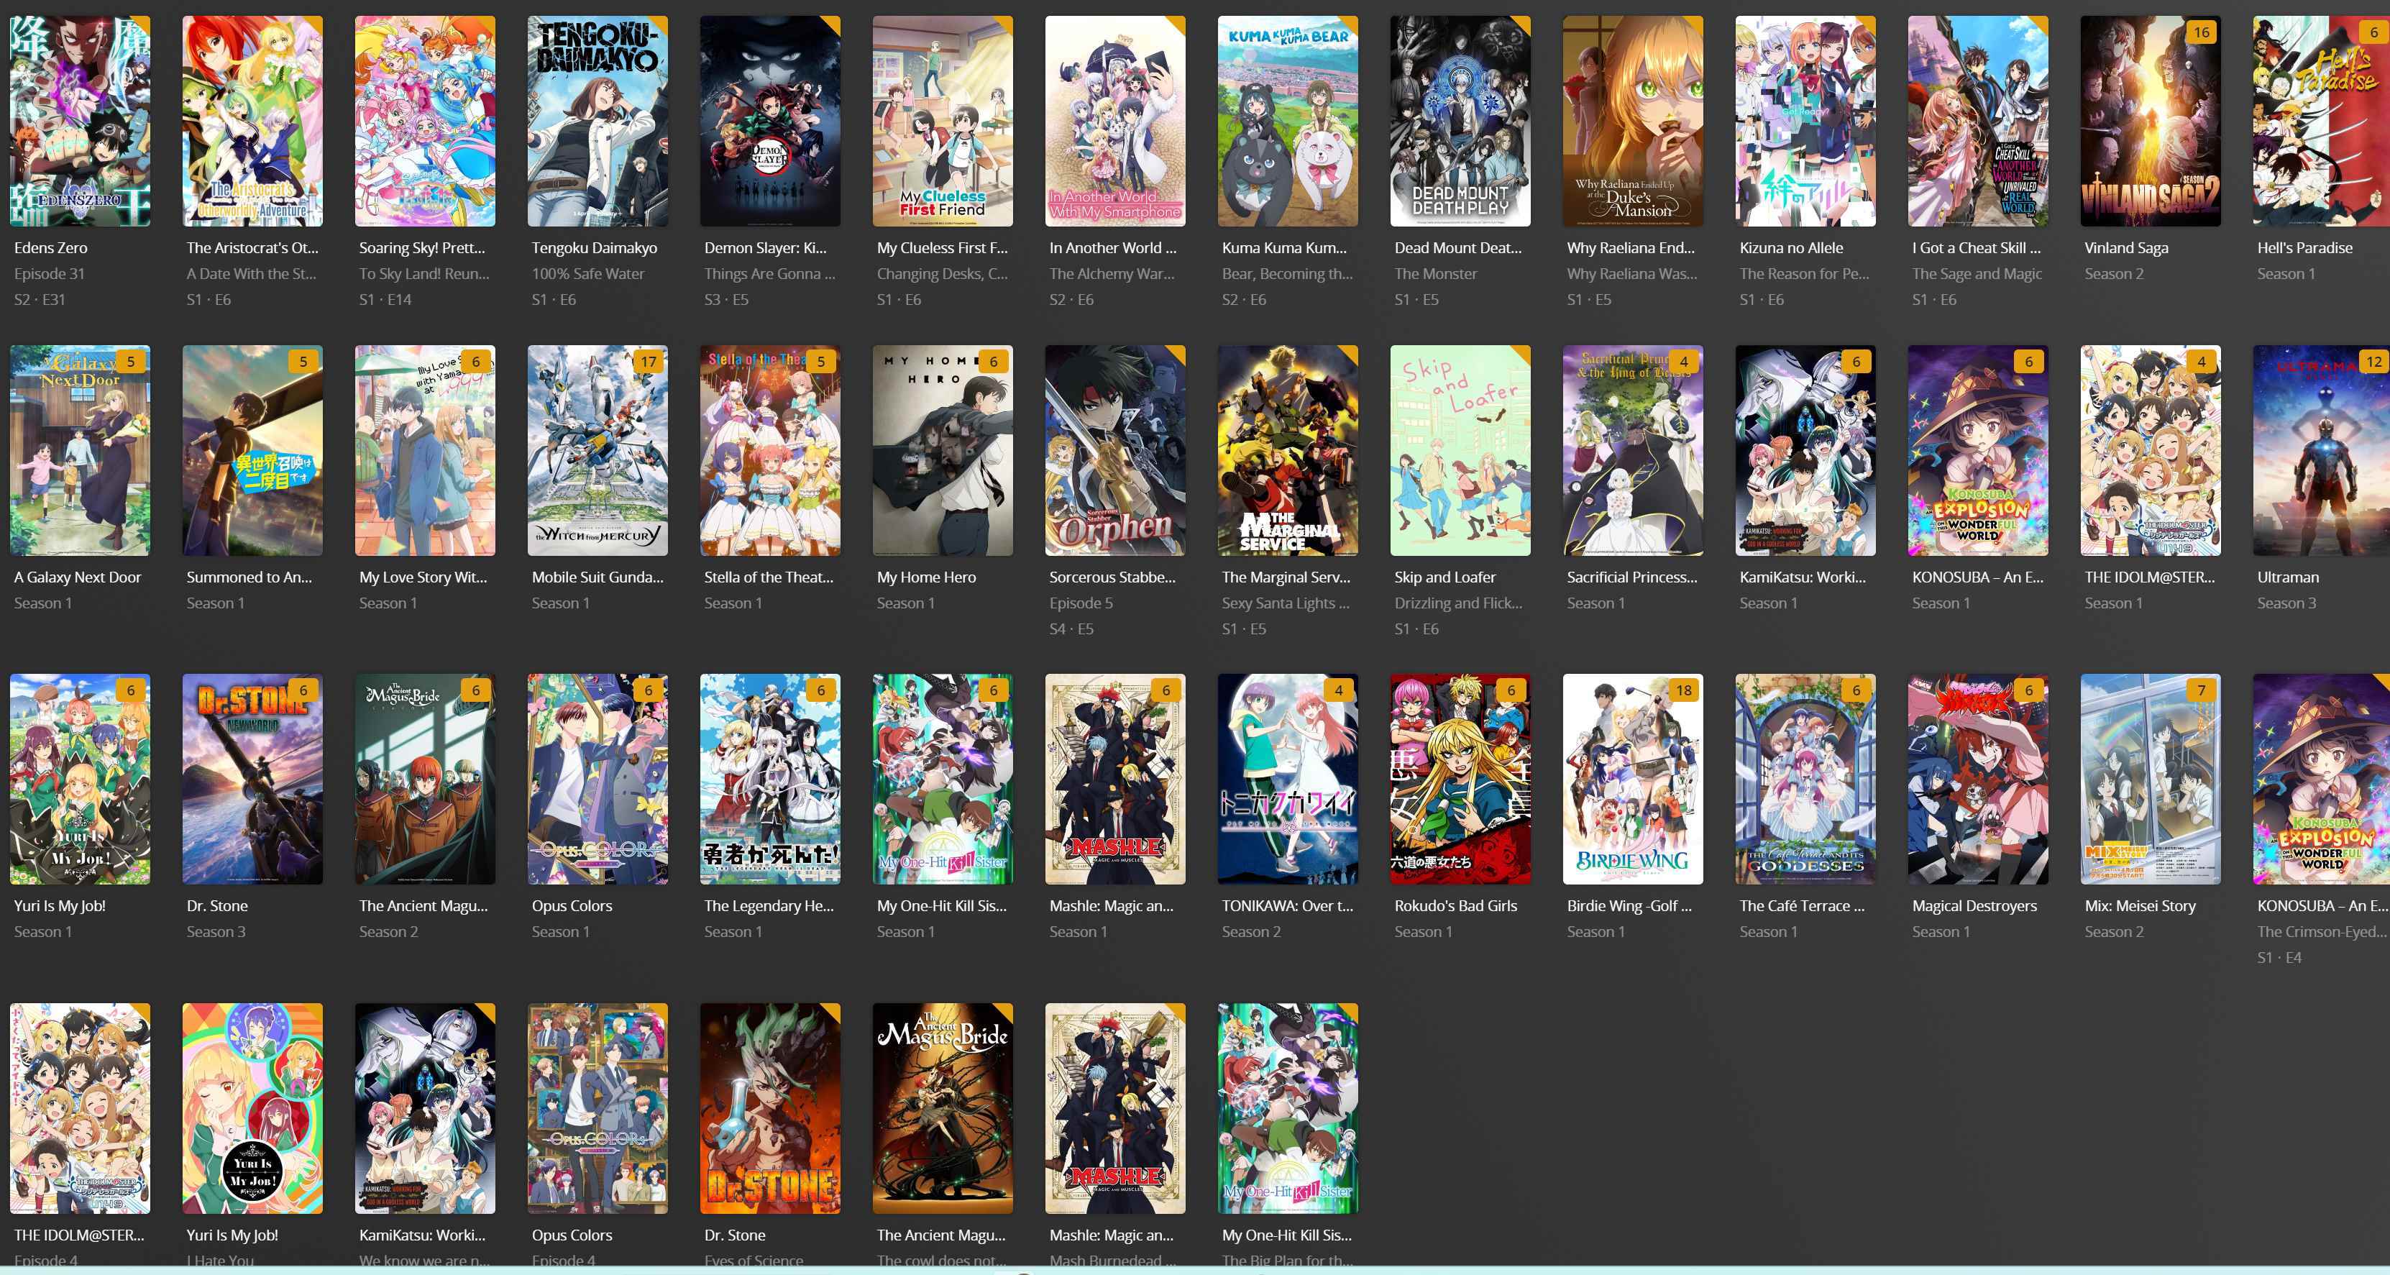The width and height of the screenshot is (2390, 1275).
Task: Open the Kuma Kuma Kuma Bear poster
Action: tap(1288, 121)
